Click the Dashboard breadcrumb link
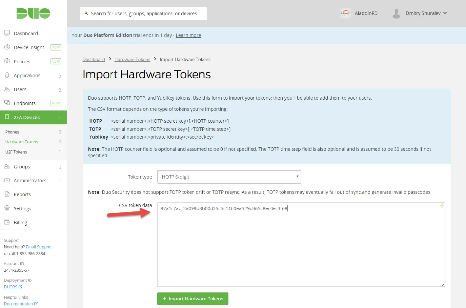 pyautogui.click(x=94, y=59)
